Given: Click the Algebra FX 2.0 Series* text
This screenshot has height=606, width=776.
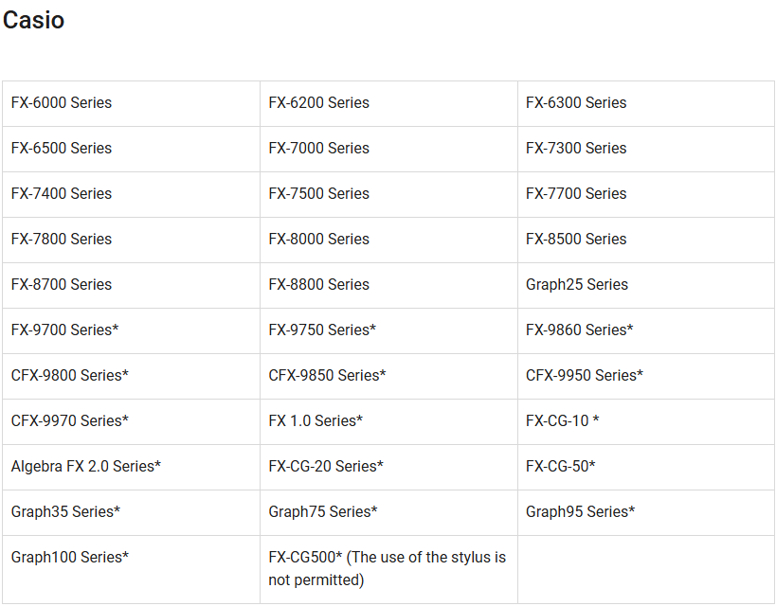Looking at the screenshot, I should pyautogui.click(x=86, y=467).
